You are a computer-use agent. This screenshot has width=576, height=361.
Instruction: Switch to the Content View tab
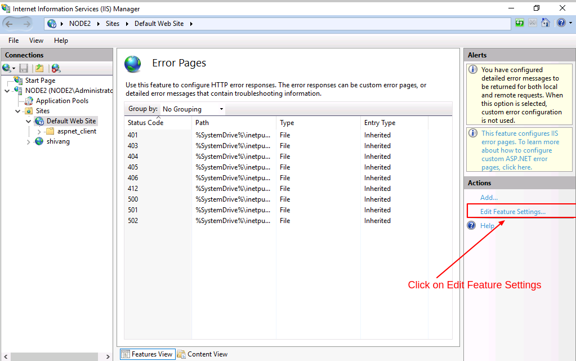[x=203, y=354]
